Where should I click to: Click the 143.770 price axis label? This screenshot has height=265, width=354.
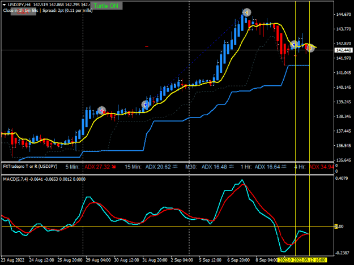[x=344, y=29]
